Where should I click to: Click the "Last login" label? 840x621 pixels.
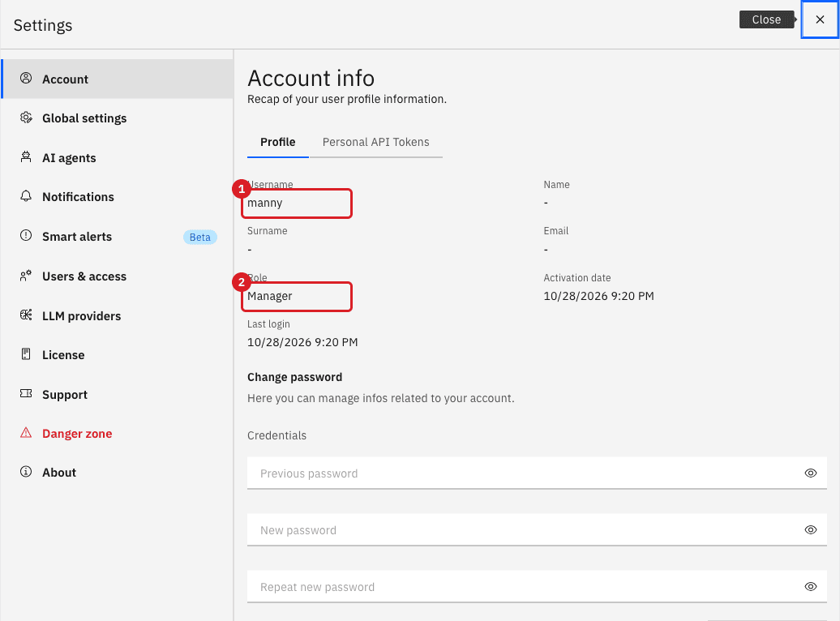pos(268,323)
